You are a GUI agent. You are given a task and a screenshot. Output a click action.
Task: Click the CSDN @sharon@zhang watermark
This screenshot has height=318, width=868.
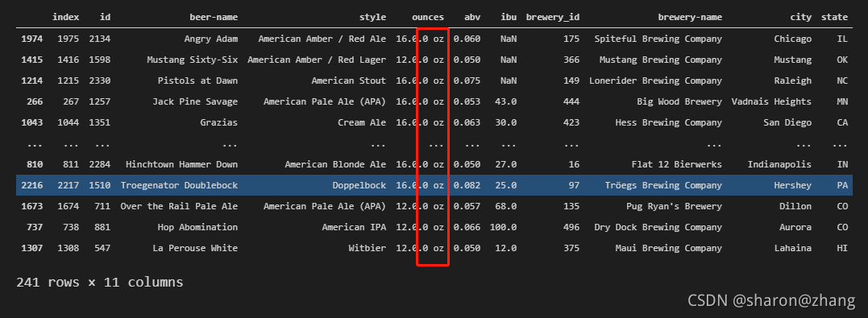771,301
